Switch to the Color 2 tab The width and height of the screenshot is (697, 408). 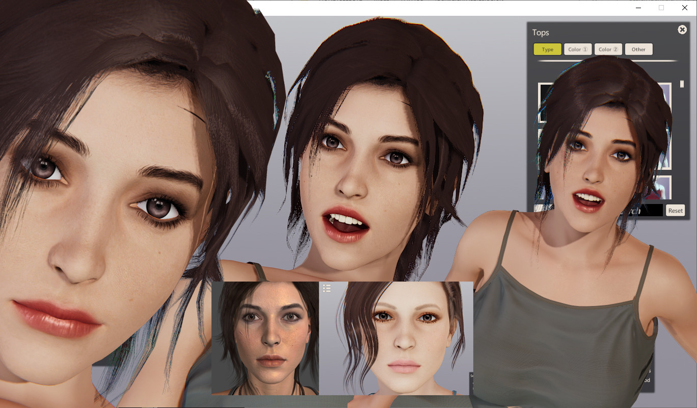click(608, 49)
